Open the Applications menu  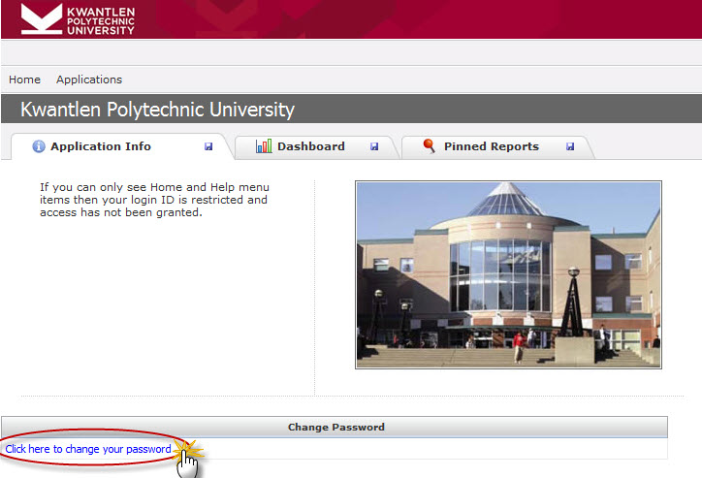point(89,80)
